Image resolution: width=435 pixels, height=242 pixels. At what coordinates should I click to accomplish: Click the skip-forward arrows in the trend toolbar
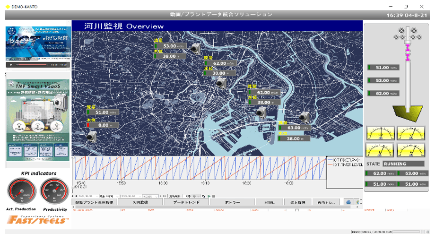(165, 196)
